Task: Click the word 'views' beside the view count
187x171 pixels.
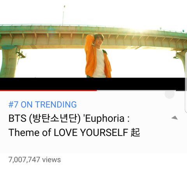Action: [x=51, y=160]
